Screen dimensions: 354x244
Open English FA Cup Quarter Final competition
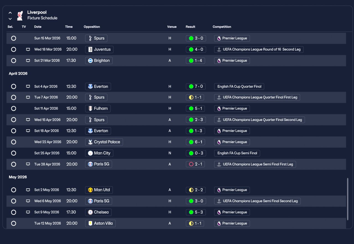click(239, 86)
